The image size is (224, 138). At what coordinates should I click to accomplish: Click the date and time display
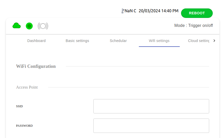[158, 11]
